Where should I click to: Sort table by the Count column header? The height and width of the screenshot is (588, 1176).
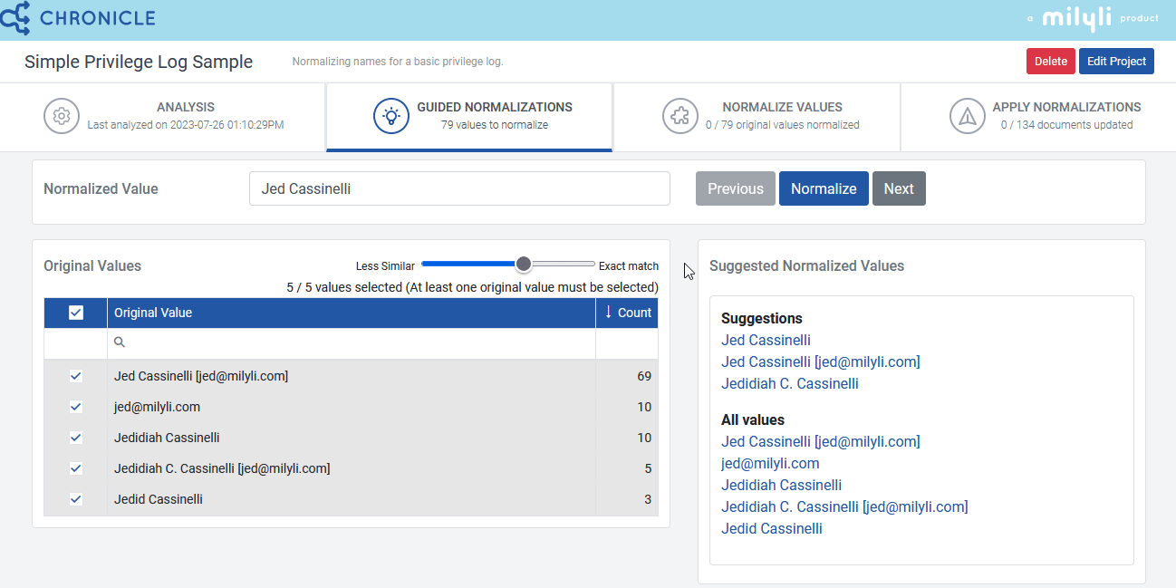click(635, 313)
